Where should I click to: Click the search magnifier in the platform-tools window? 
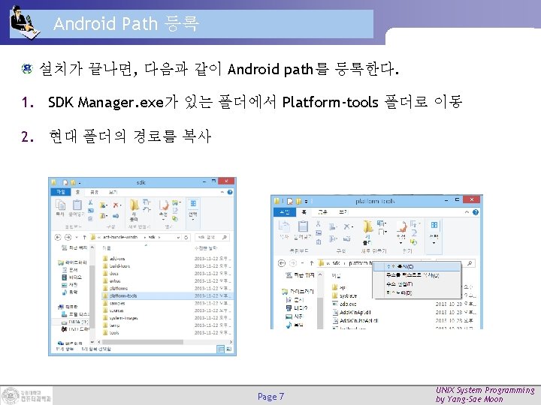coord(469,263)
